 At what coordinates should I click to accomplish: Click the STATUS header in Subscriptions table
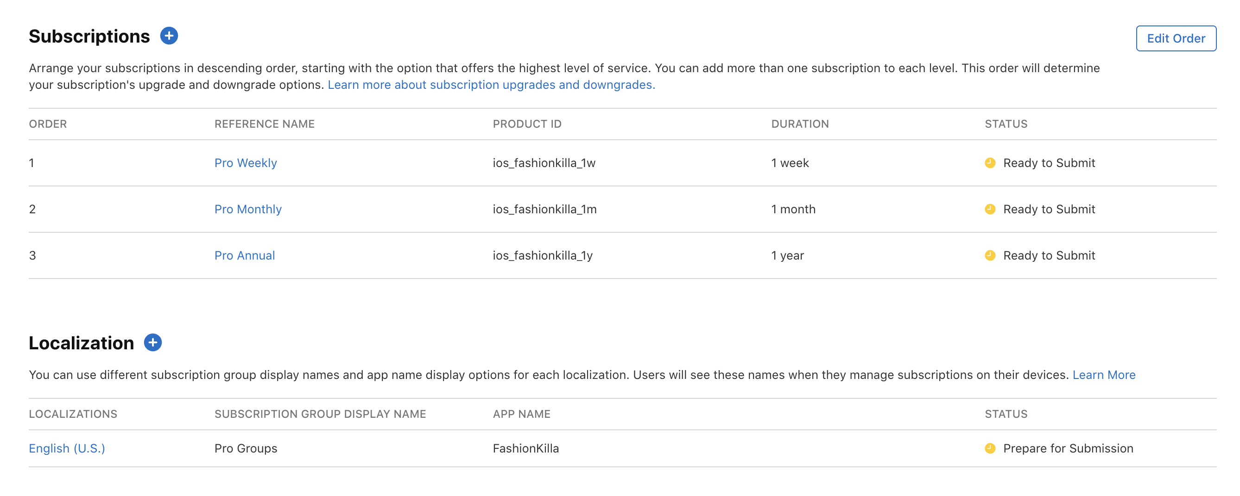tap(1005, 124)
